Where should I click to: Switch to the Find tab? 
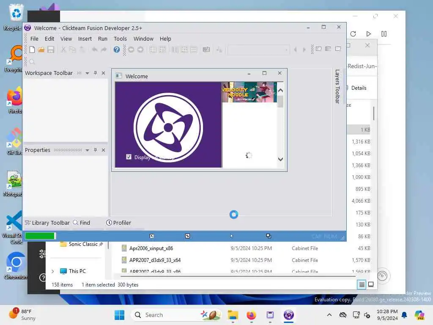82,223
